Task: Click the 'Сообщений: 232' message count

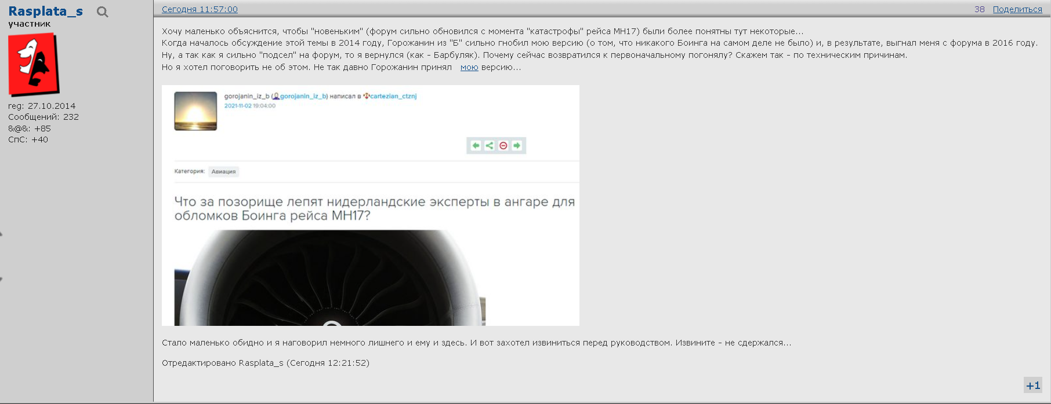Action: pos(44,117)
